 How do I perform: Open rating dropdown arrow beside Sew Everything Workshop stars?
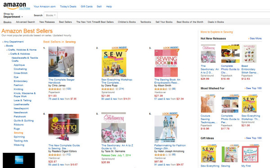click(x=117, y=89)
